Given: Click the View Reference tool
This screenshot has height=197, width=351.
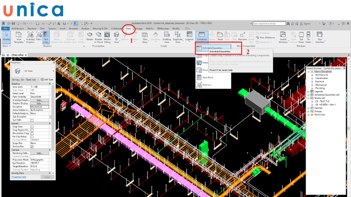Looking at the screenshot, I should [265, 38].
